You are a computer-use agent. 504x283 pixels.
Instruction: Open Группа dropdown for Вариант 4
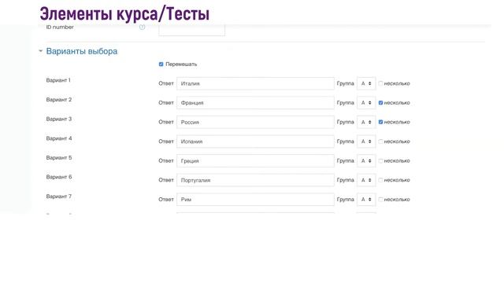point(366,141)
